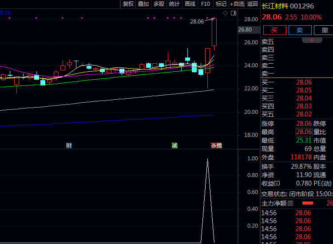Image resolution: width=333 pixels, height=244 pixels.
Task: Click 现量 value 69
Action: tap(308, 149)
